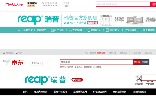Screen dimensions: 156x96
Task: Open 我的订单 link
Action: (112, 53)
